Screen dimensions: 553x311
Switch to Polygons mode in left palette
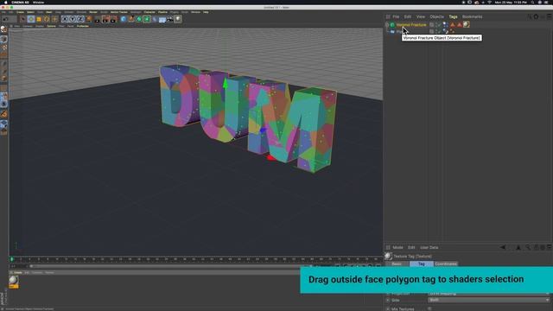(x=3, y=79)
